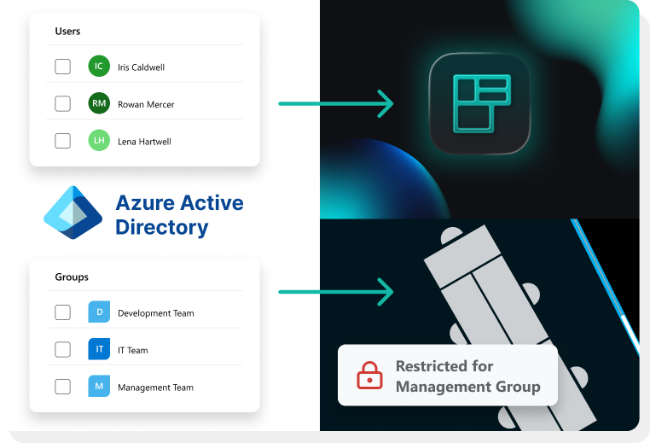Click the D icon for Development Team

click(x=99, y=312)
